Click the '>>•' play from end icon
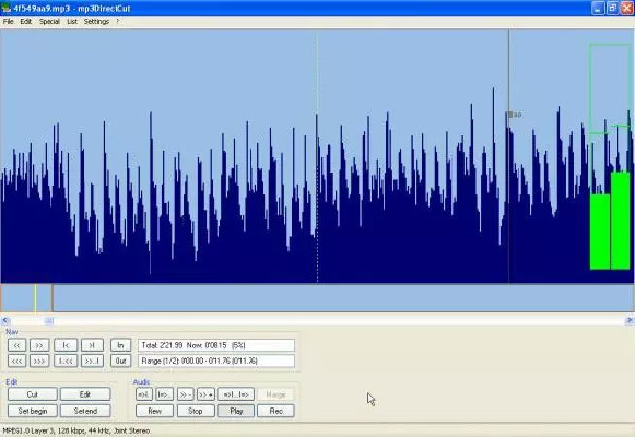Image resolution: width=635 pixels, height=437 pixels. click(206, 394)
